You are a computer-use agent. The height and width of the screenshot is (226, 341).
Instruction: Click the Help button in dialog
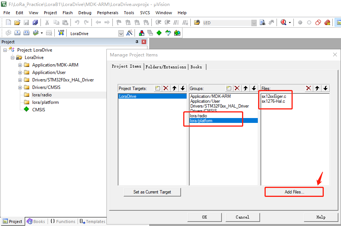click(x=321, y=217)
